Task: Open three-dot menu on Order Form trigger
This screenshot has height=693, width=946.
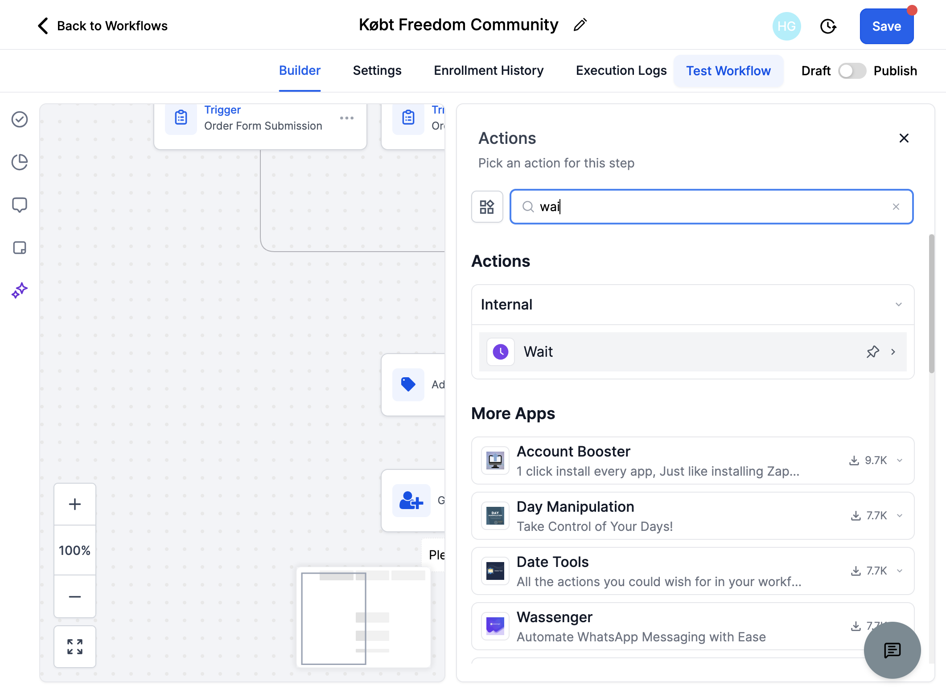Action: tap(347, 118)
